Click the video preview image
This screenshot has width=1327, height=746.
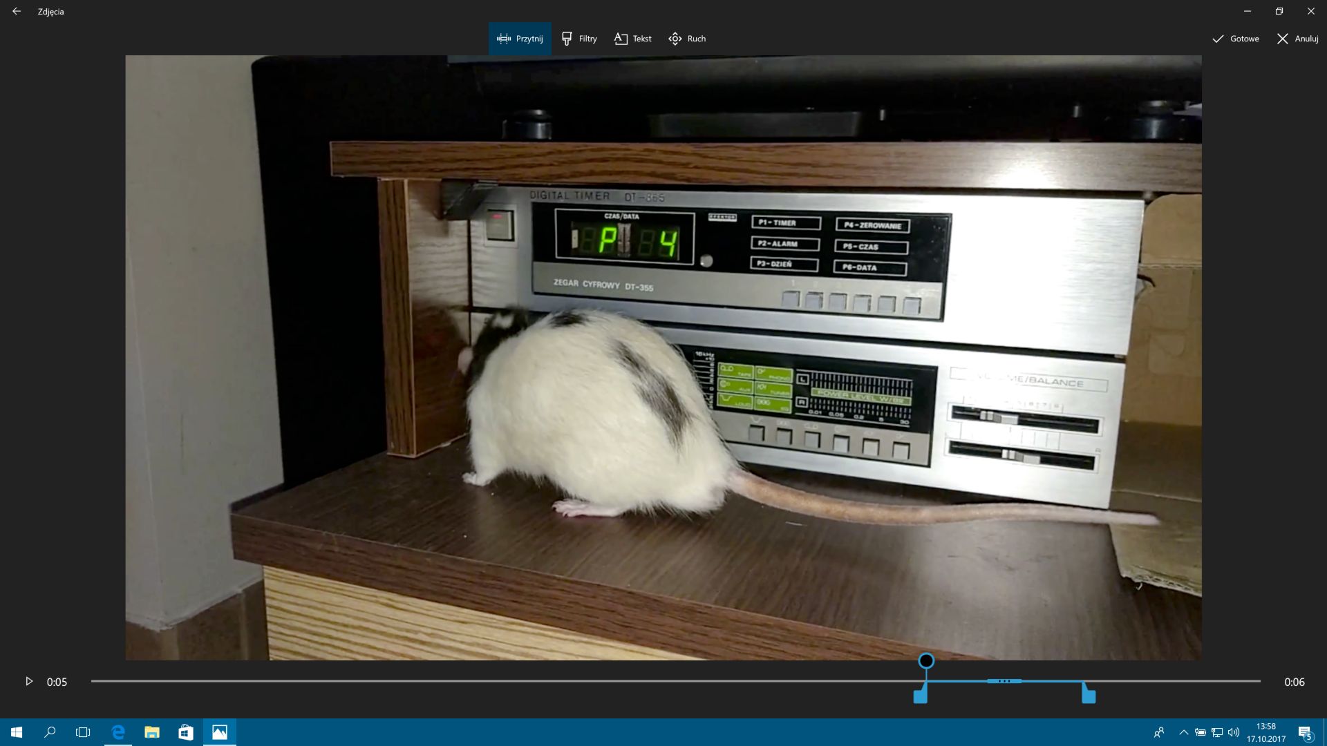[x=663, y=357]
